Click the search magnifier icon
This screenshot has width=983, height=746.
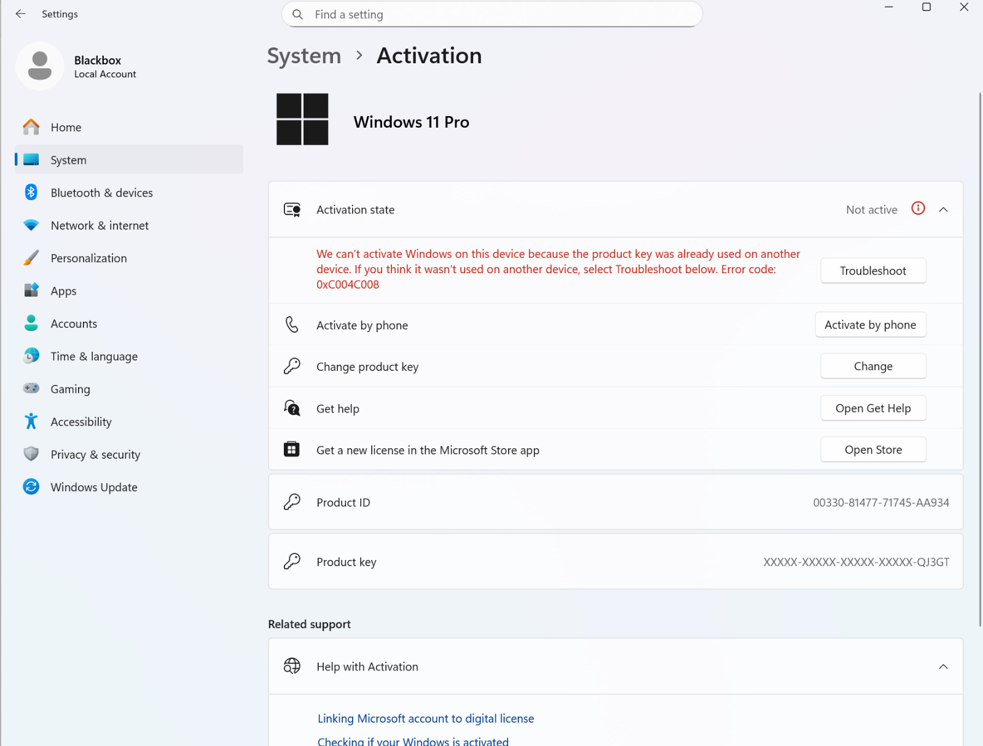click(298, 14)
